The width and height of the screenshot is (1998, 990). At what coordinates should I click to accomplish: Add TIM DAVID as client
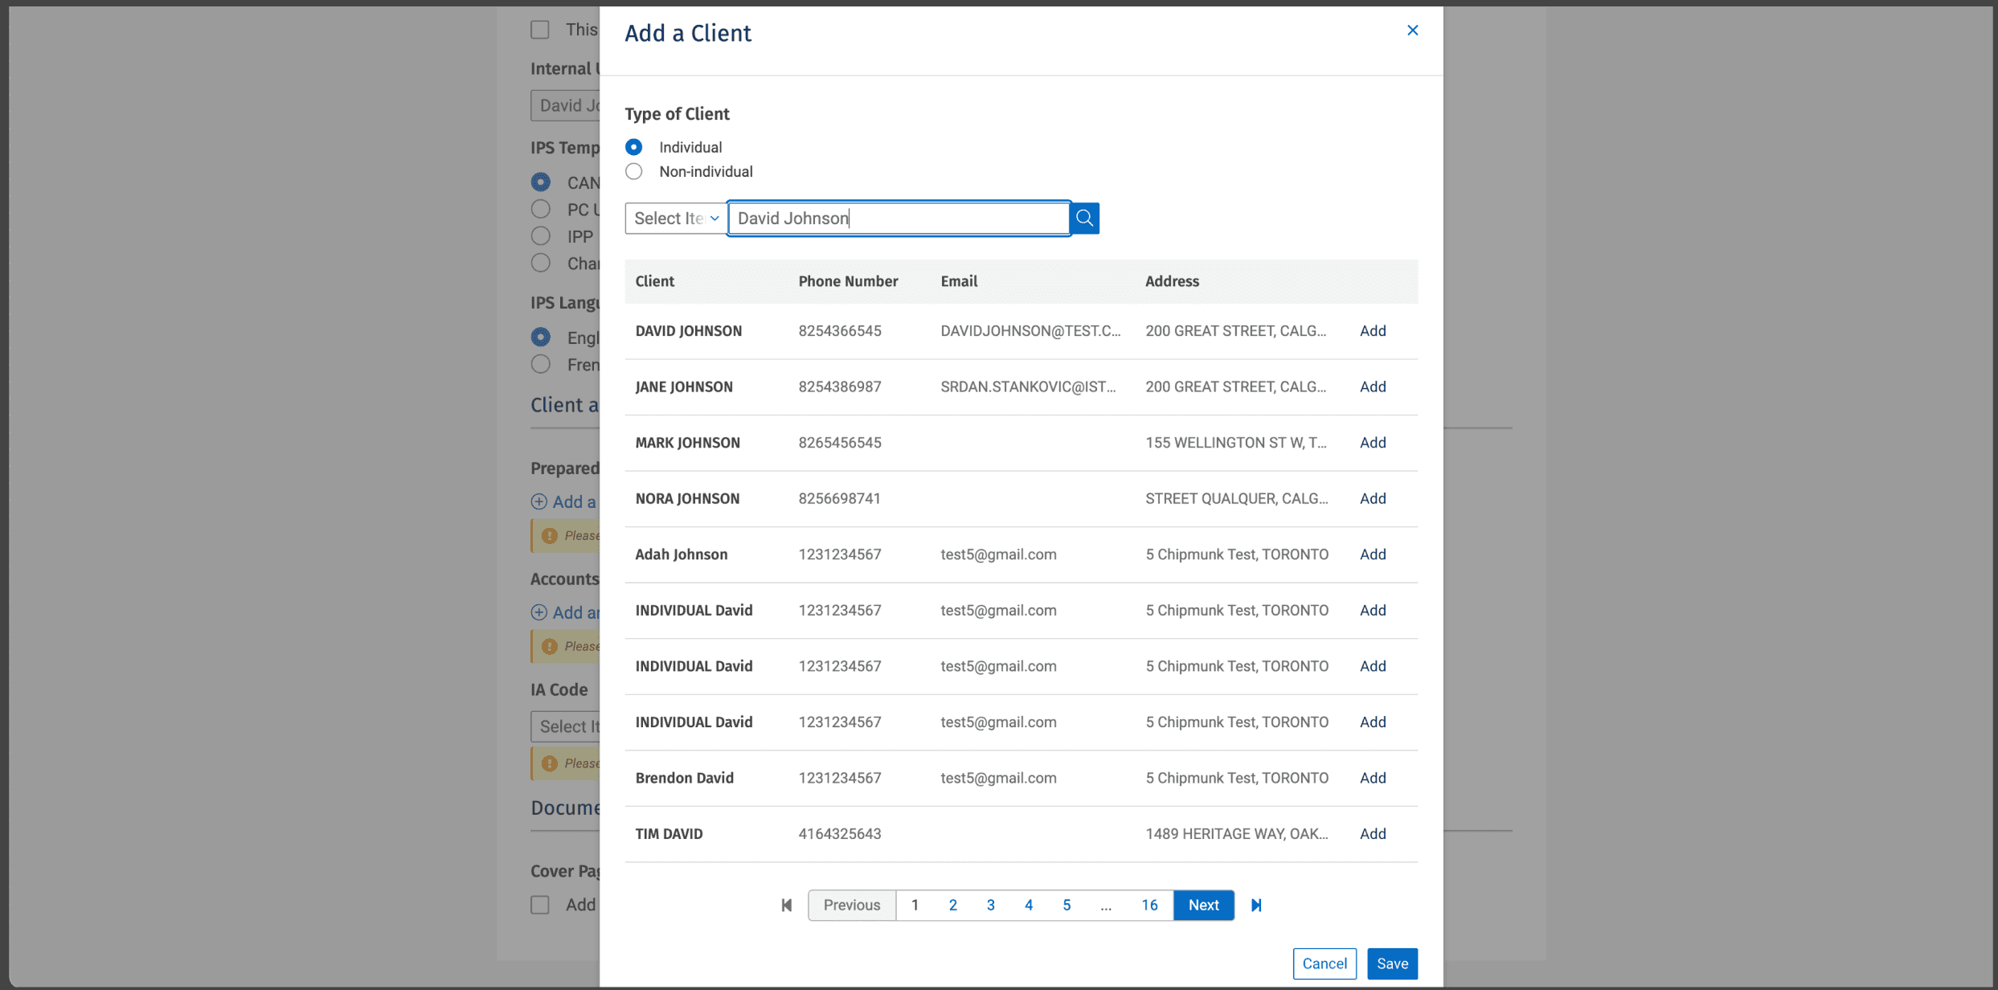point(1372,833)
